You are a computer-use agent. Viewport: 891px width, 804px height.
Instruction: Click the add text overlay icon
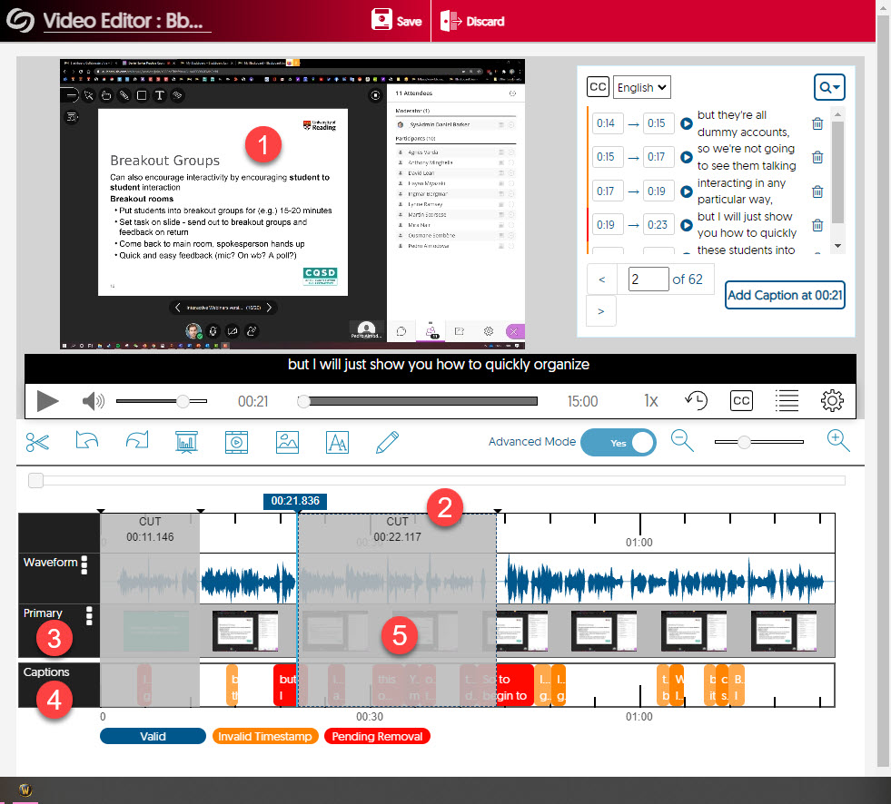pyautogui.click(x=337, y=442)
